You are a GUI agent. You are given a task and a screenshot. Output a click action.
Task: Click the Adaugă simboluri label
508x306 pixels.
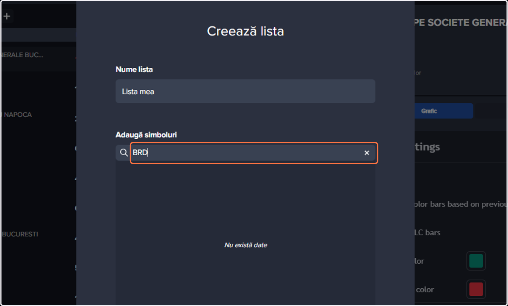click(x=146, y=135)
